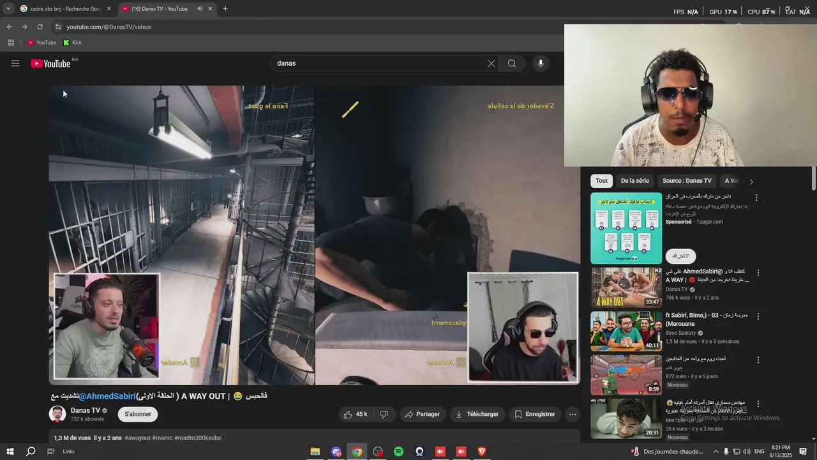Open the Kick bookmark in bookmarks bar
Image resolution: width=817 pixels, height=460 pixels.
click(73, 43)
